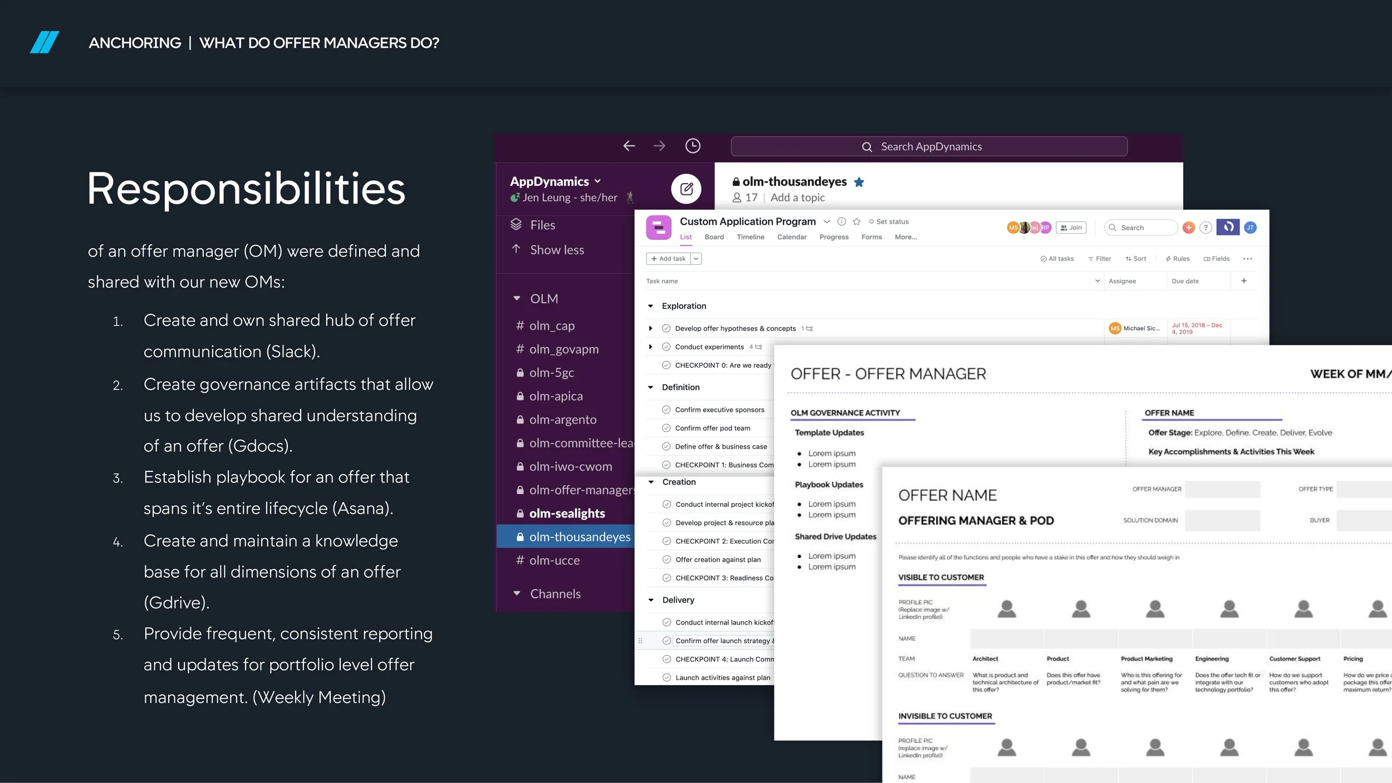Click the orange plus quick-add button

pos(1189,228)
